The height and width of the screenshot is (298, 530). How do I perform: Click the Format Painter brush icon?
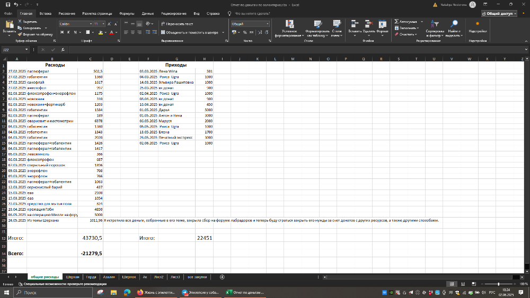pyautogui.click(x=20, y=34)
